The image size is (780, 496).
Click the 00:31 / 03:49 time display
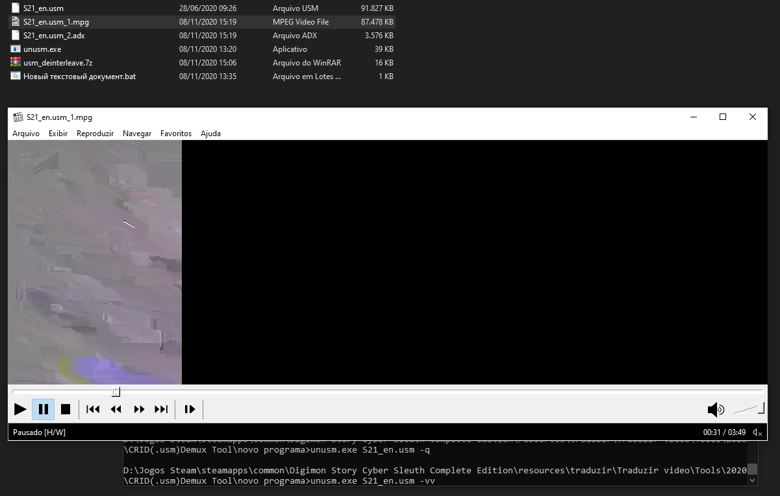click(x=724, y=432)
